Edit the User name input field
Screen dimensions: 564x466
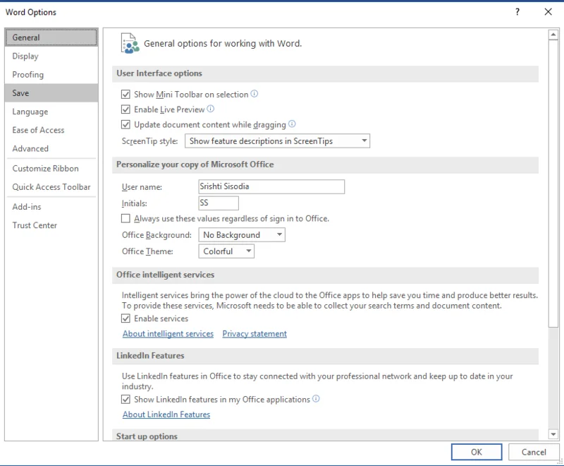pyautogui.click(x=271, y=186)
